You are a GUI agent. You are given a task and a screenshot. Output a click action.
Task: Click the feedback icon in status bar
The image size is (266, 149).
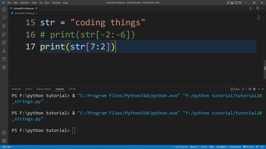(x=257, y=147)
